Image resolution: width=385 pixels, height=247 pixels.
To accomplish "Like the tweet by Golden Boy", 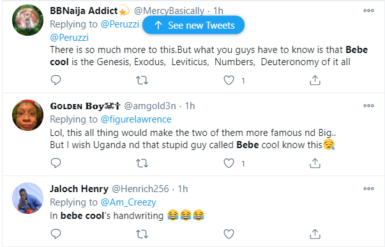I will click(229, 163).
